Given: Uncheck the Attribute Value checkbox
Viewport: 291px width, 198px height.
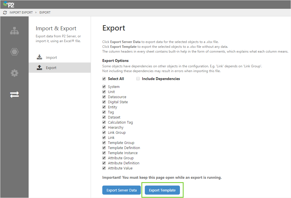Looking at the screenshot, I should 104,168.
